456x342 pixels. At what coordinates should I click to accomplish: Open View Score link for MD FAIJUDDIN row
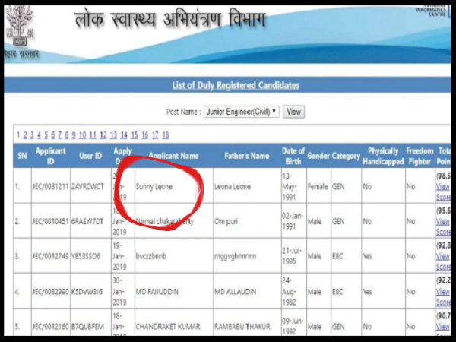pos(444,296)
